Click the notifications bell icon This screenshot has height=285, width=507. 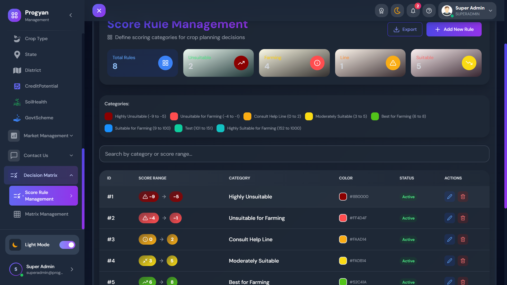(x=413, y=11)
